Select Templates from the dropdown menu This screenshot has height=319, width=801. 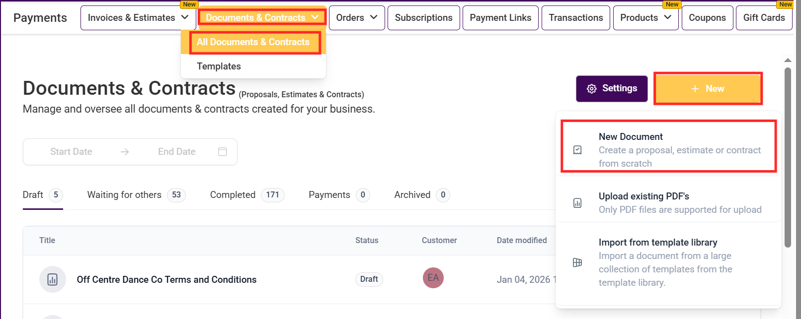coord(253,66)
